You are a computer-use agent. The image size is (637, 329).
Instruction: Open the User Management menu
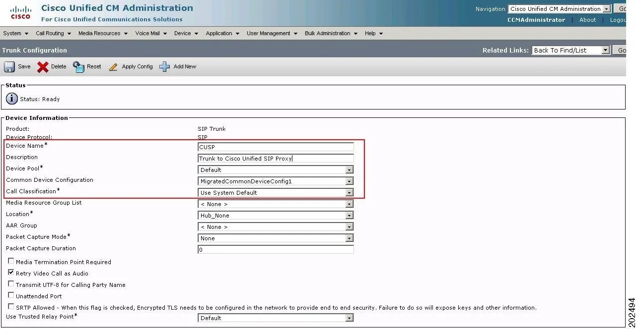point(272,33)
